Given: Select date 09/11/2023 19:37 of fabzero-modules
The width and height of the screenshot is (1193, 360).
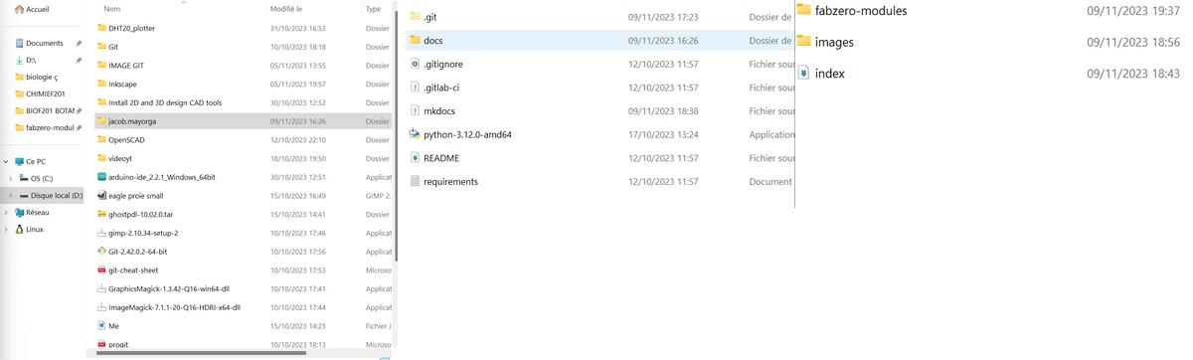Looking at the screenshot, I should pyautogui.click(x=1133, y=10).
